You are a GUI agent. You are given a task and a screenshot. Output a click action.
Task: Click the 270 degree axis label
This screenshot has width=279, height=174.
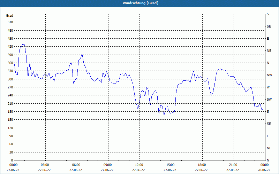10,87
